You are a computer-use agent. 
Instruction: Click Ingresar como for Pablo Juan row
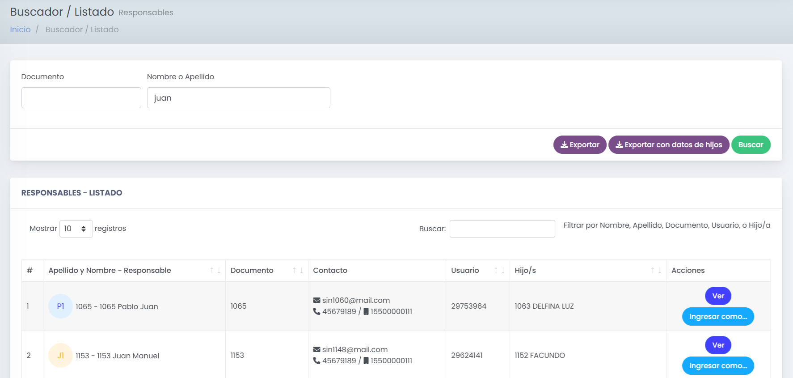pos(718,316)
